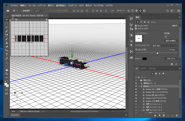Click the 3D pan mode icon
Viewport: 185px width, 121px height.
click(x=137, y=11)
